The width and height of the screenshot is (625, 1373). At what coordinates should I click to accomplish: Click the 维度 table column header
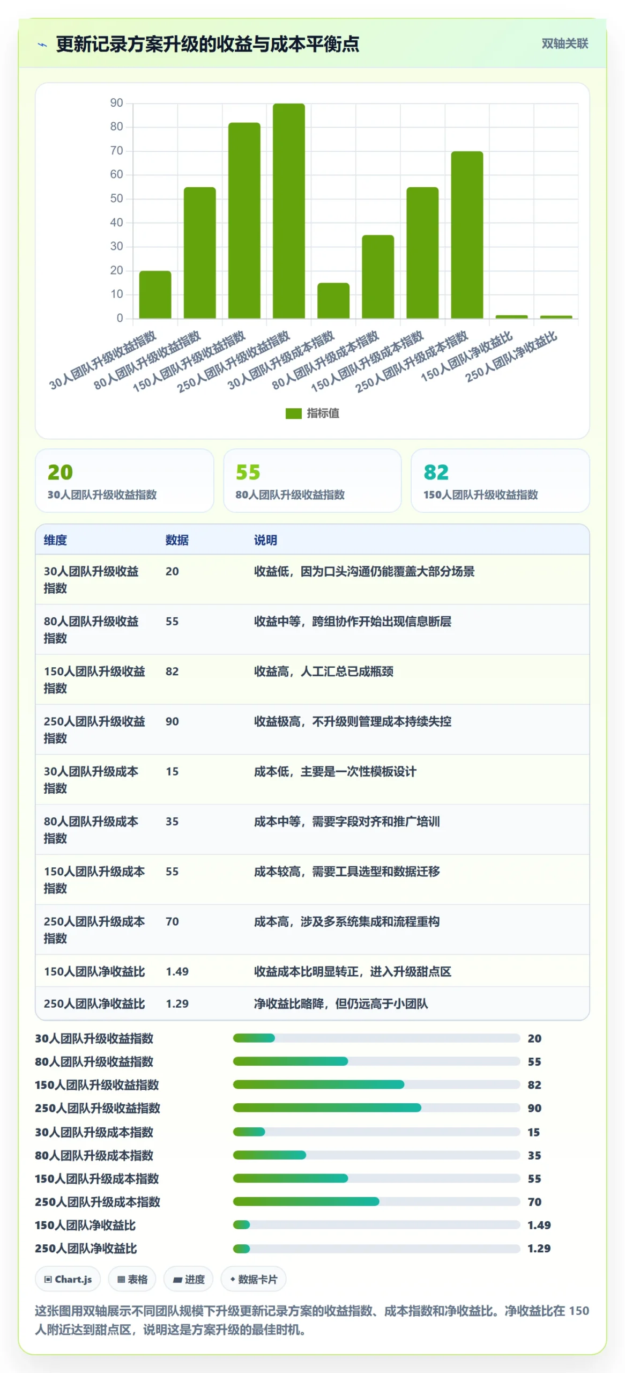pos(55,540)
